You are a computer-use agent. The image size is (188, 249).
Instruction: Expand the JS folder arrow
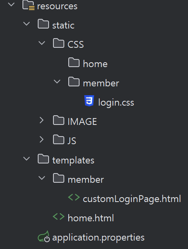coord(41,139)
